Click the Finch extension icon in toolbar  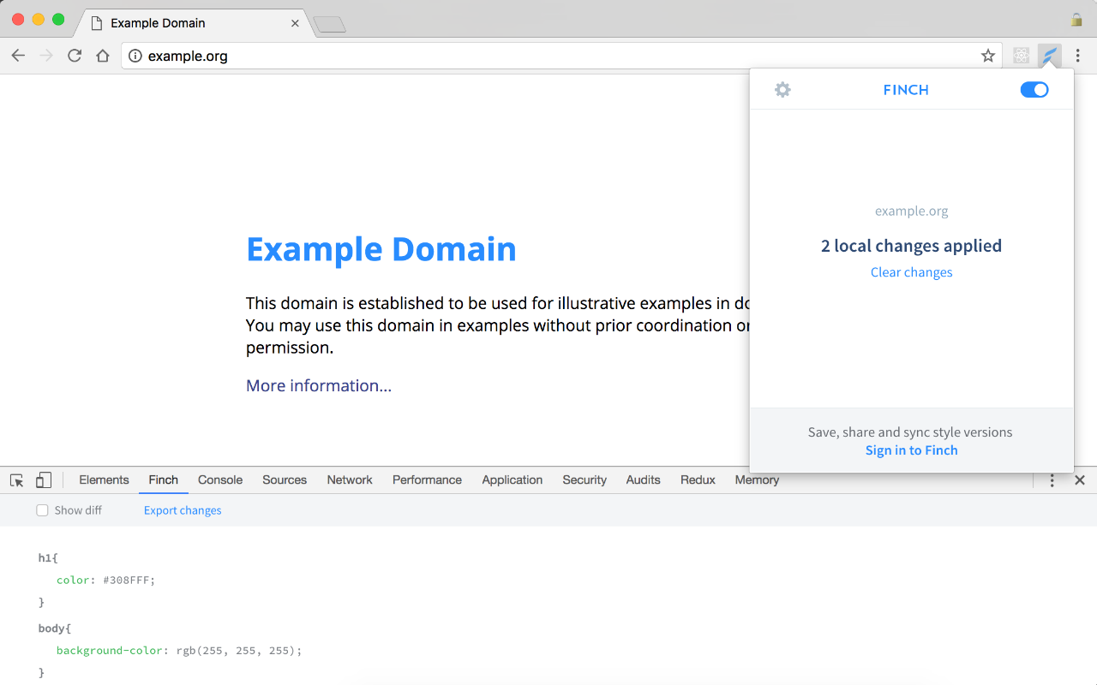point(1050,56)
